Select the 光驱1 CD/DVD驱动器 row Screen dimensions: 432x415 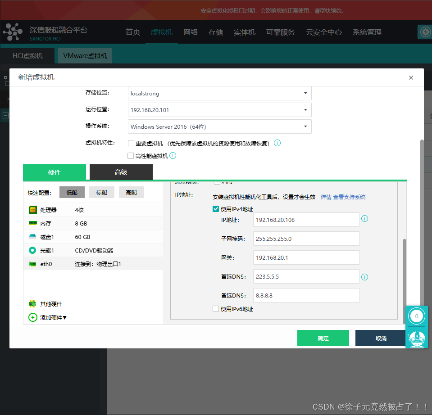click(x=93, y=250)
